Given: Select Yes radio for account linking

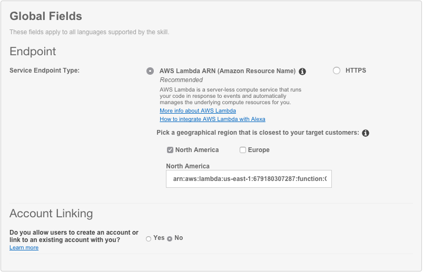Looking at the screenshot, I should point(149,239).
